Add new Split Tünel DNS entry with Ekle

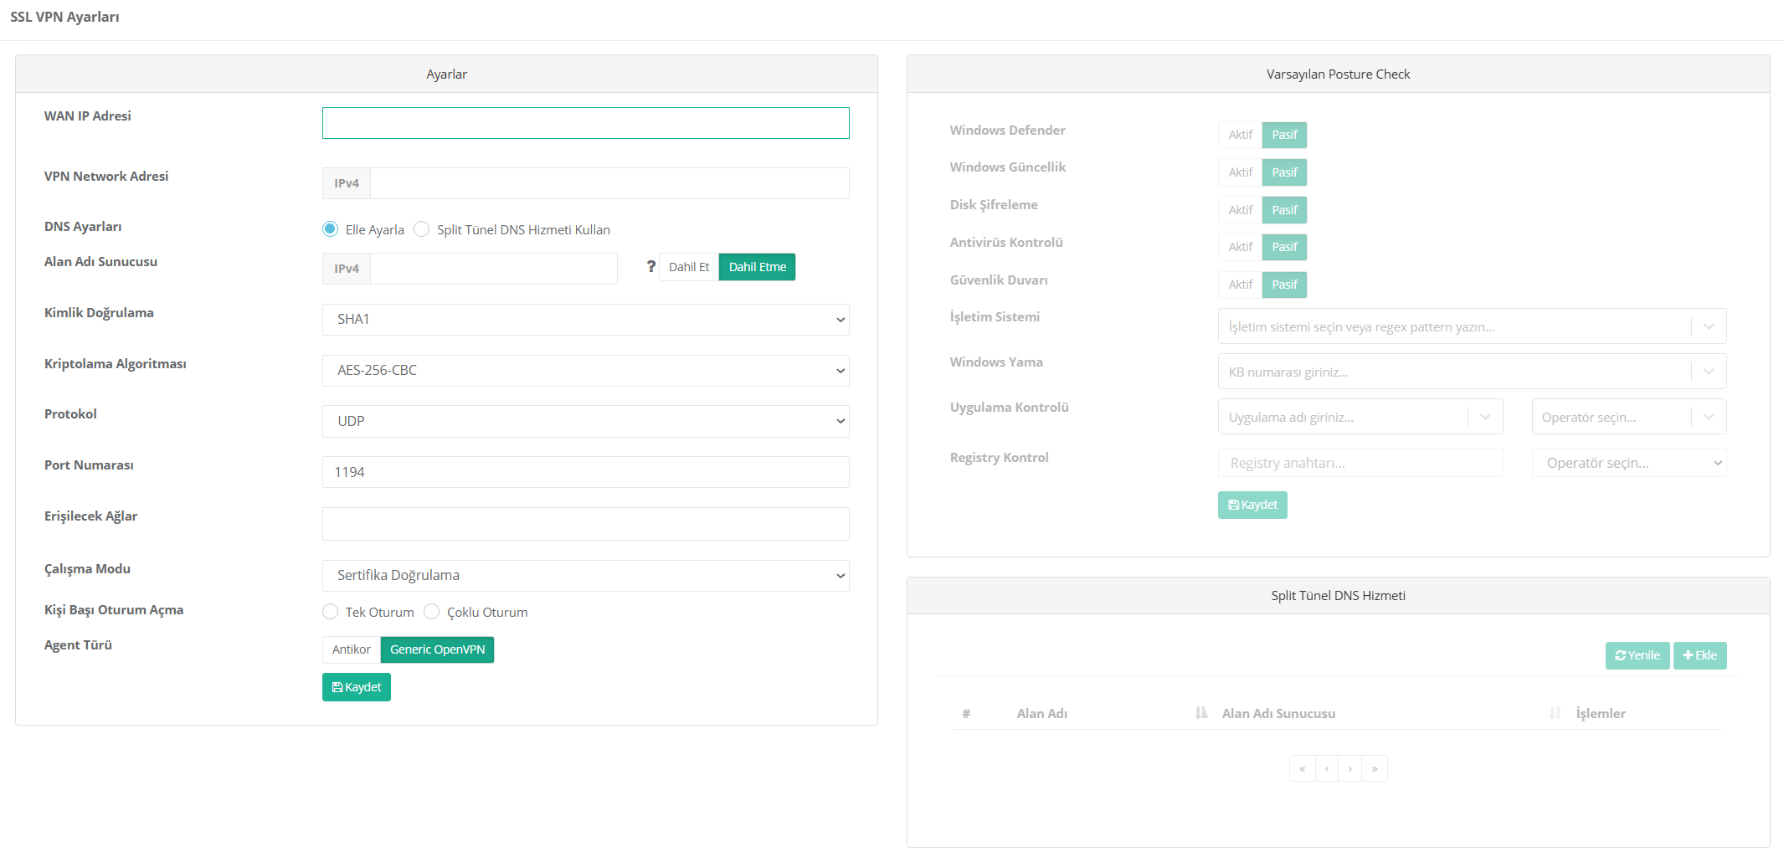[x=1699, y=655]
